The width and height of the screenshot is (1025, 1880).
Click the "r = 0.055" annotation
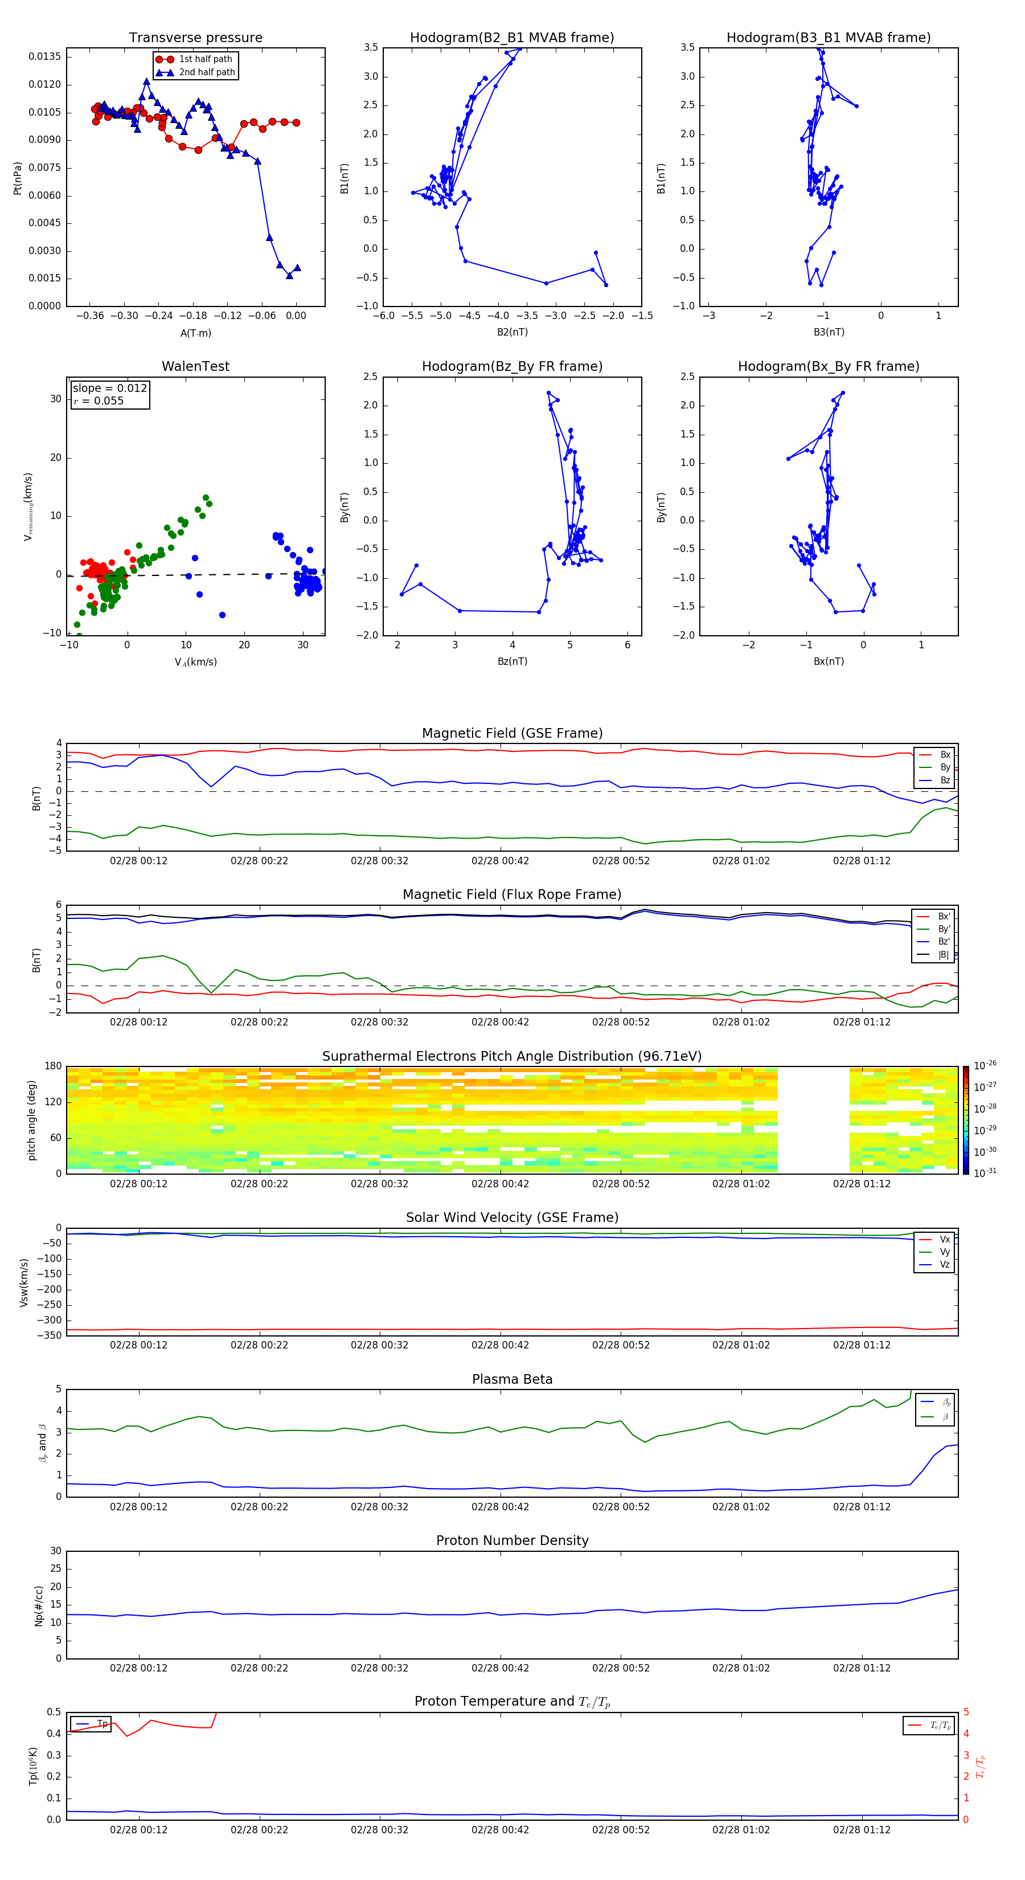[x=99, y=400]
